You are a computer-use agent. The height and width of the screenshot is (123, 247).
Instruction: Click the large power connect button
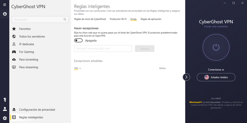point(216,47)
